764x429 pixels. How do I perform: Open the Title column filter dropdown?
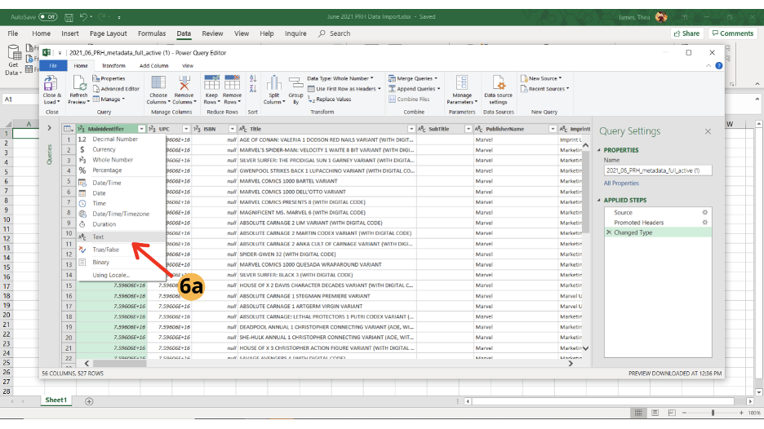coord(411,129)
